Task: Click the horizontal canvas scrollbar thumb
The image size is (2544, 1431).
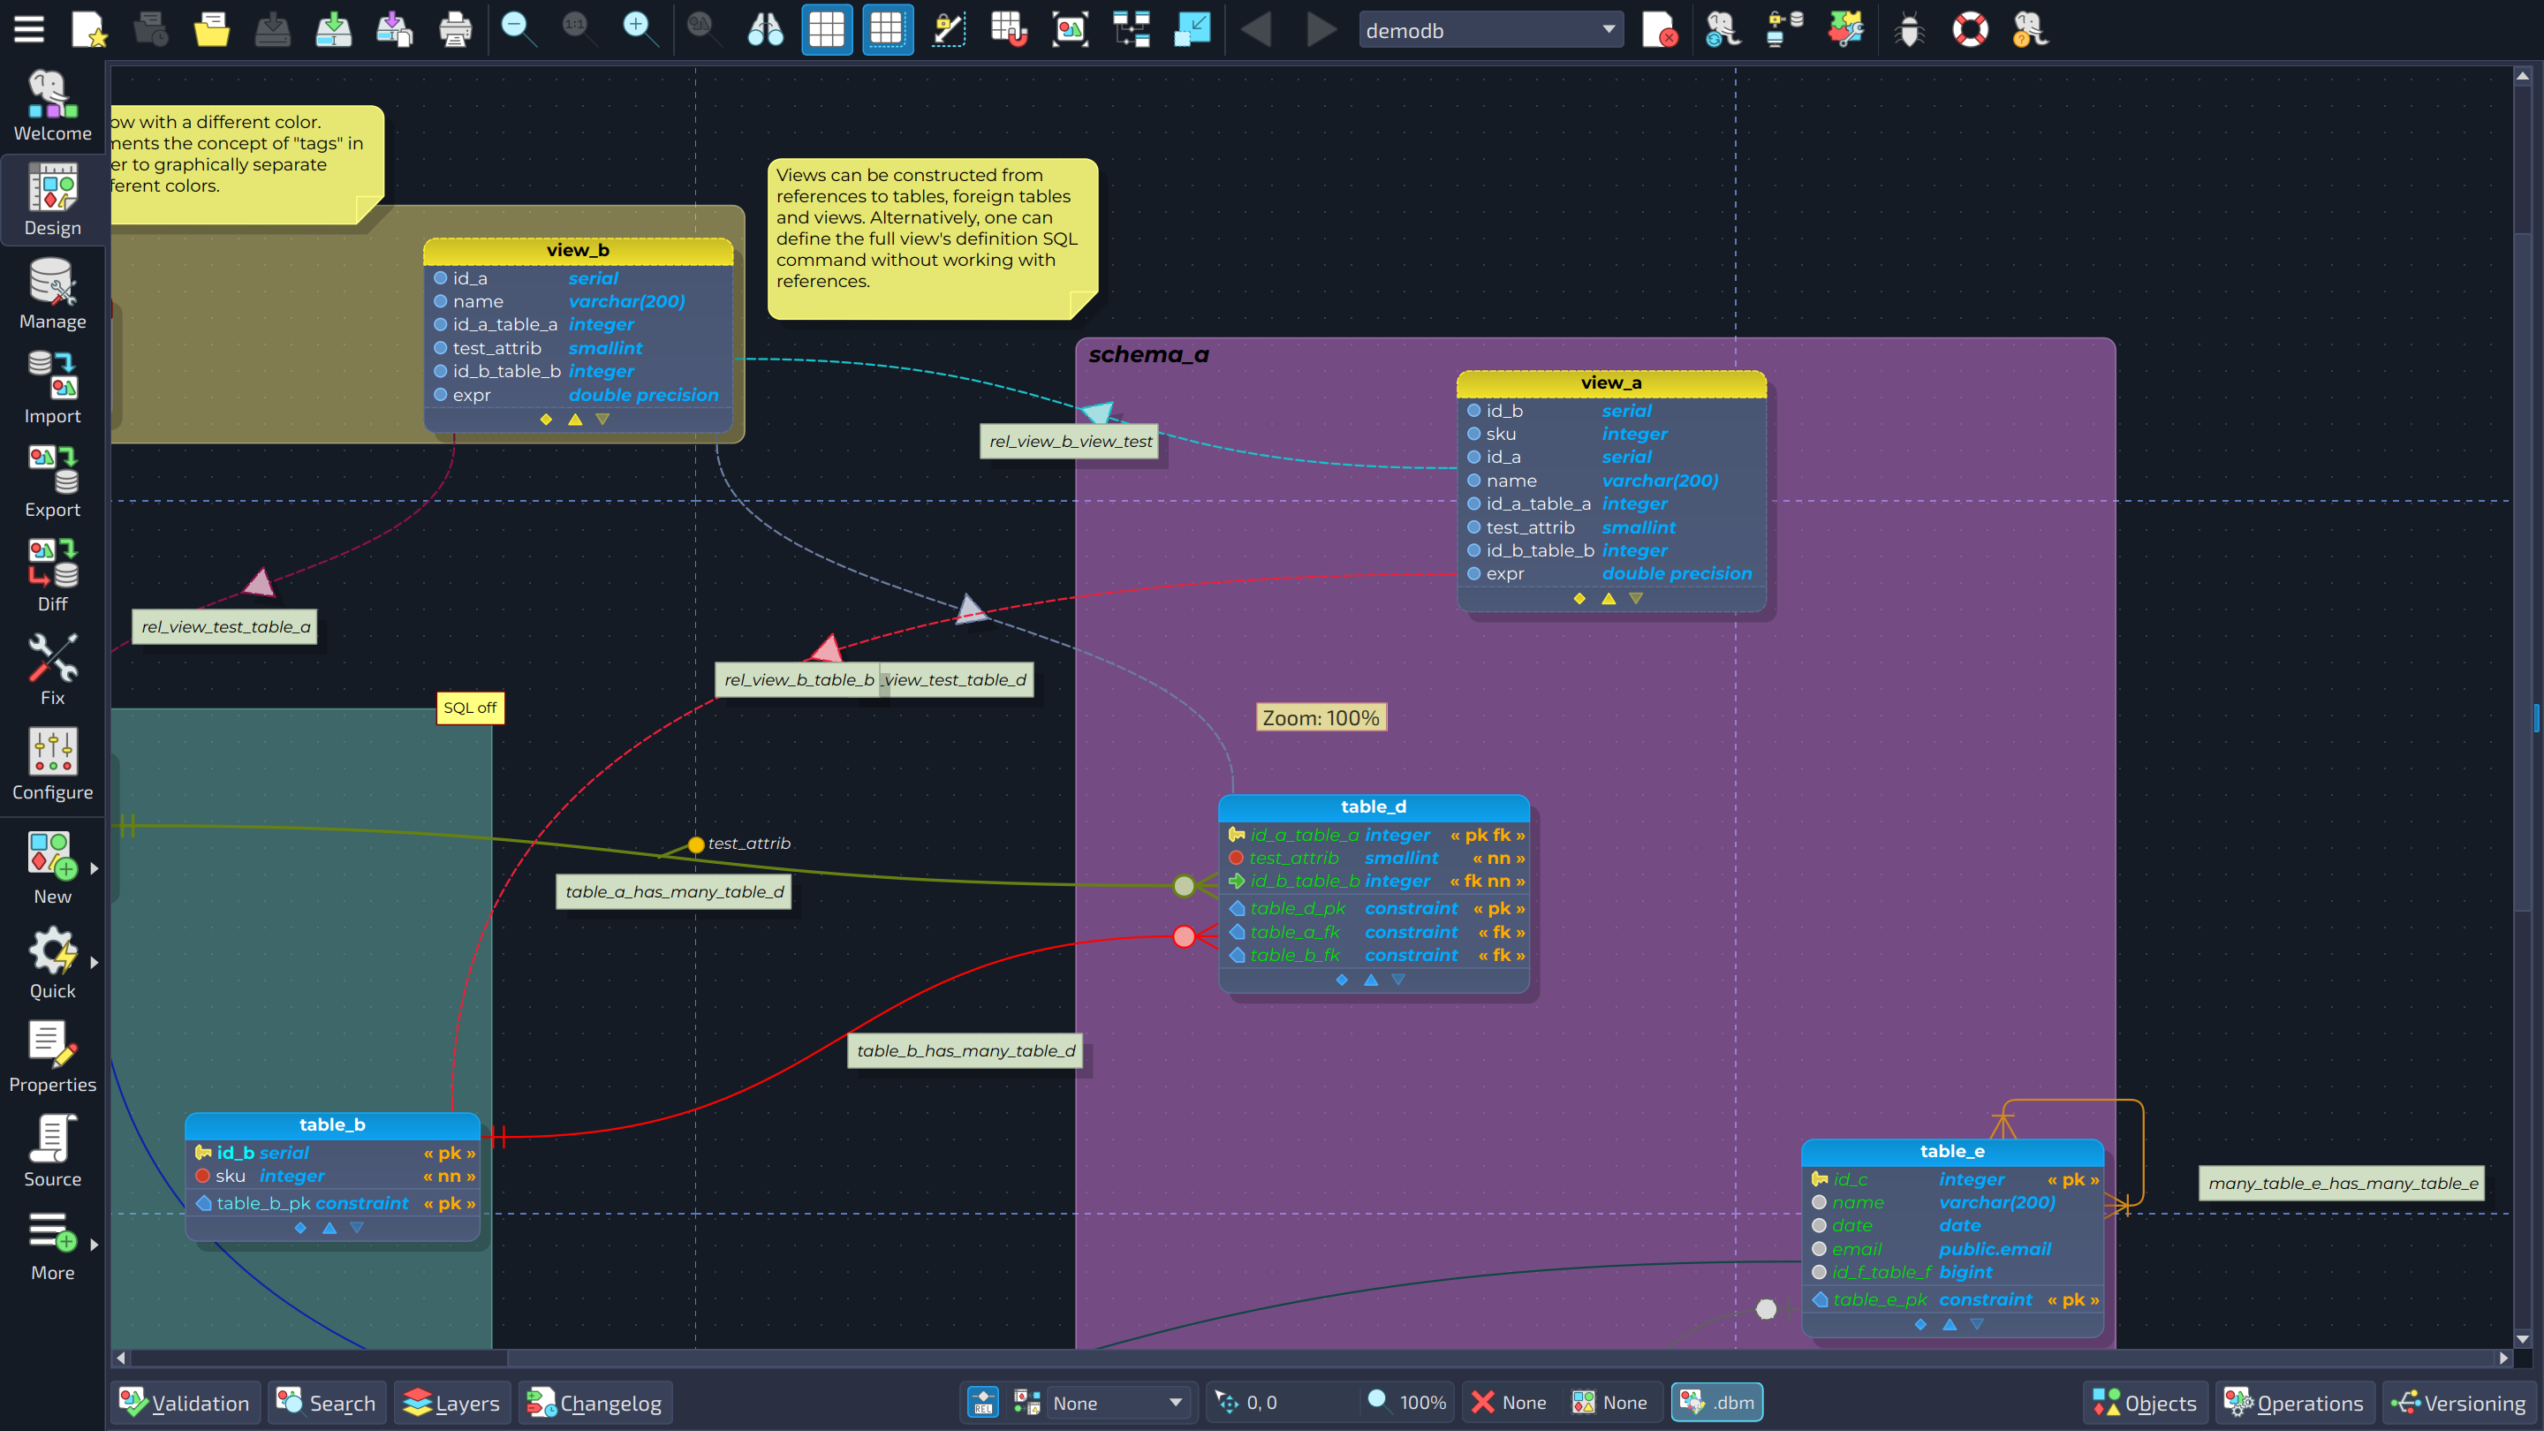Action: point(318,1358)
